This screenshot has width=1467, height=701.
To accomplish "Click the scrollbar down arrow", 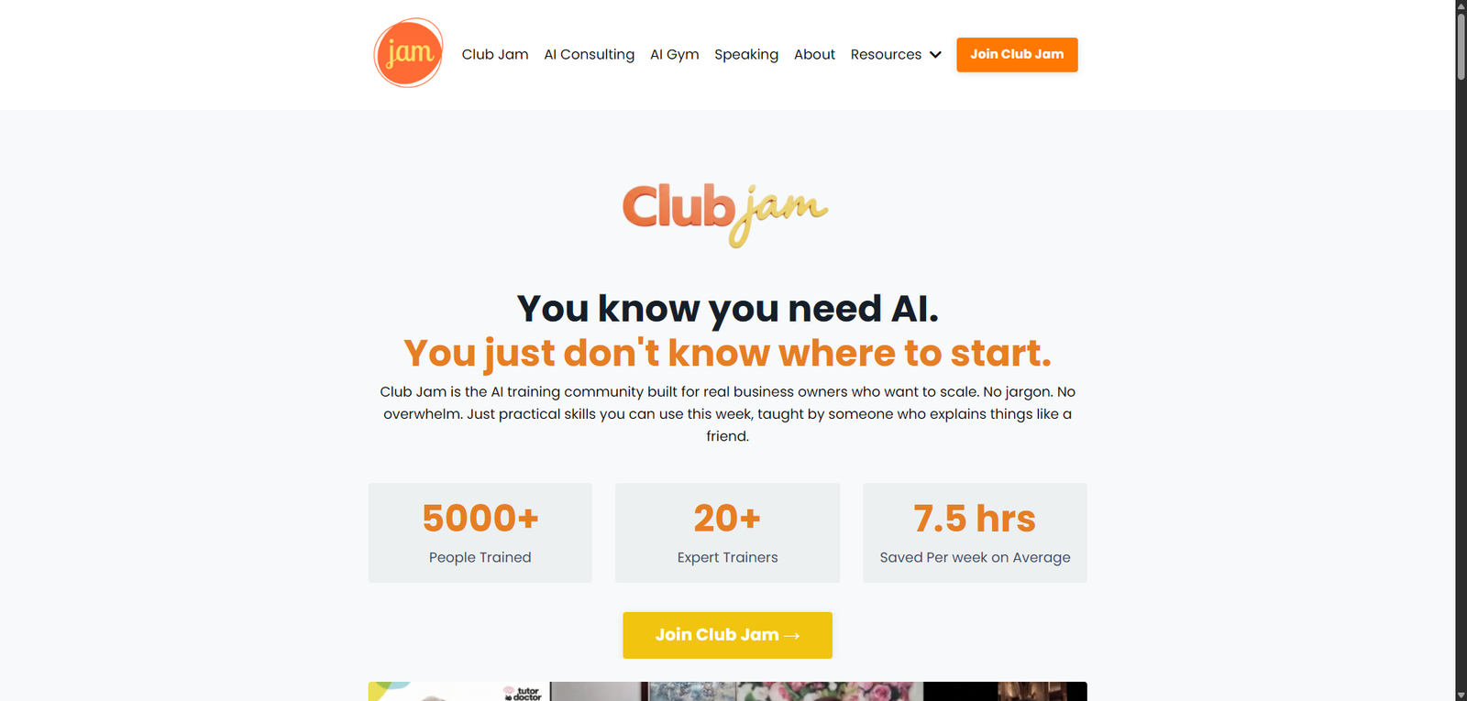I will tap(1461, 695).
